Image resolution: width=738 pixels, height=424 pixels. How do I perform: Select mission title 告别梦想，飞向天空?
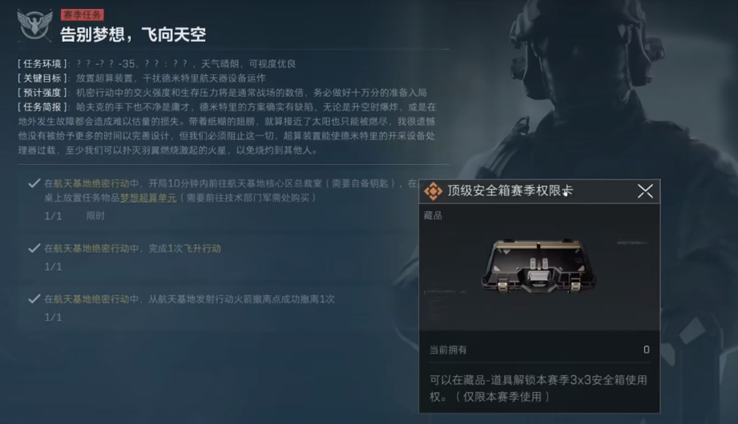[133, 34]
